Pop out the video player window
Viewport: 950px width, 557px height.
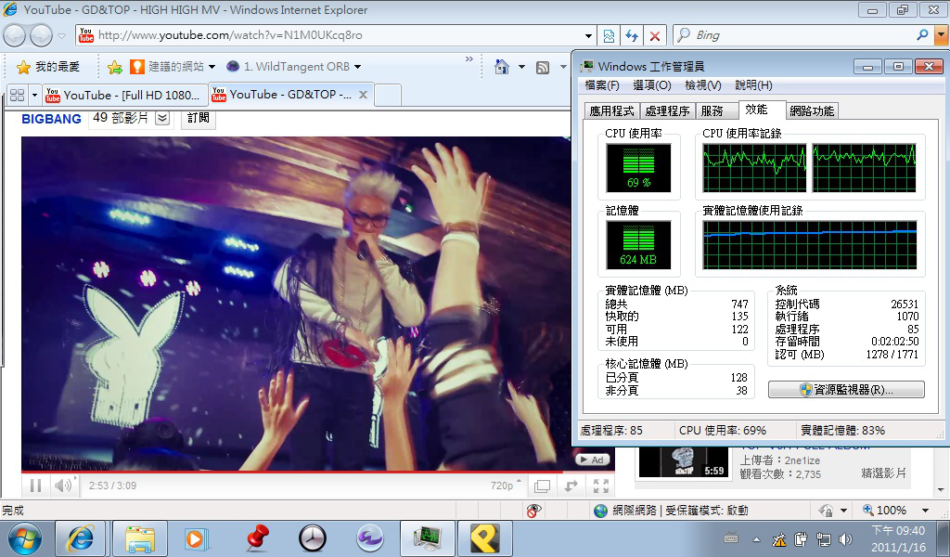[x=571, y=486]
